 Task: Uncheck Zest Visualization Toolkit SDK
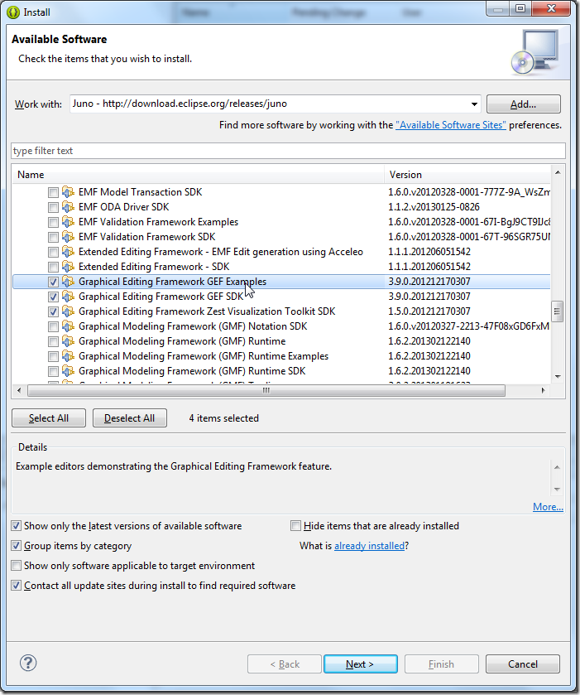point(53,311)
